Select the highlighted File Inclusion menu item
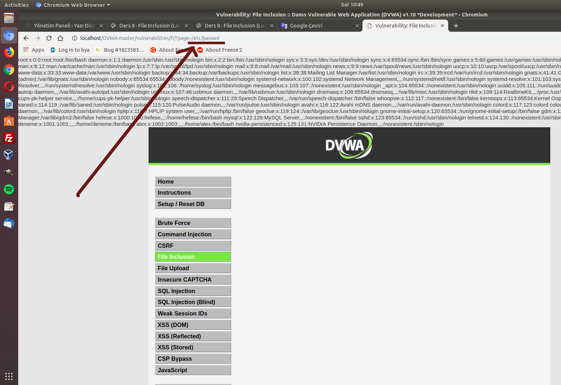The width and height of the screenshot is (561, 385). [x=193, y=257]
